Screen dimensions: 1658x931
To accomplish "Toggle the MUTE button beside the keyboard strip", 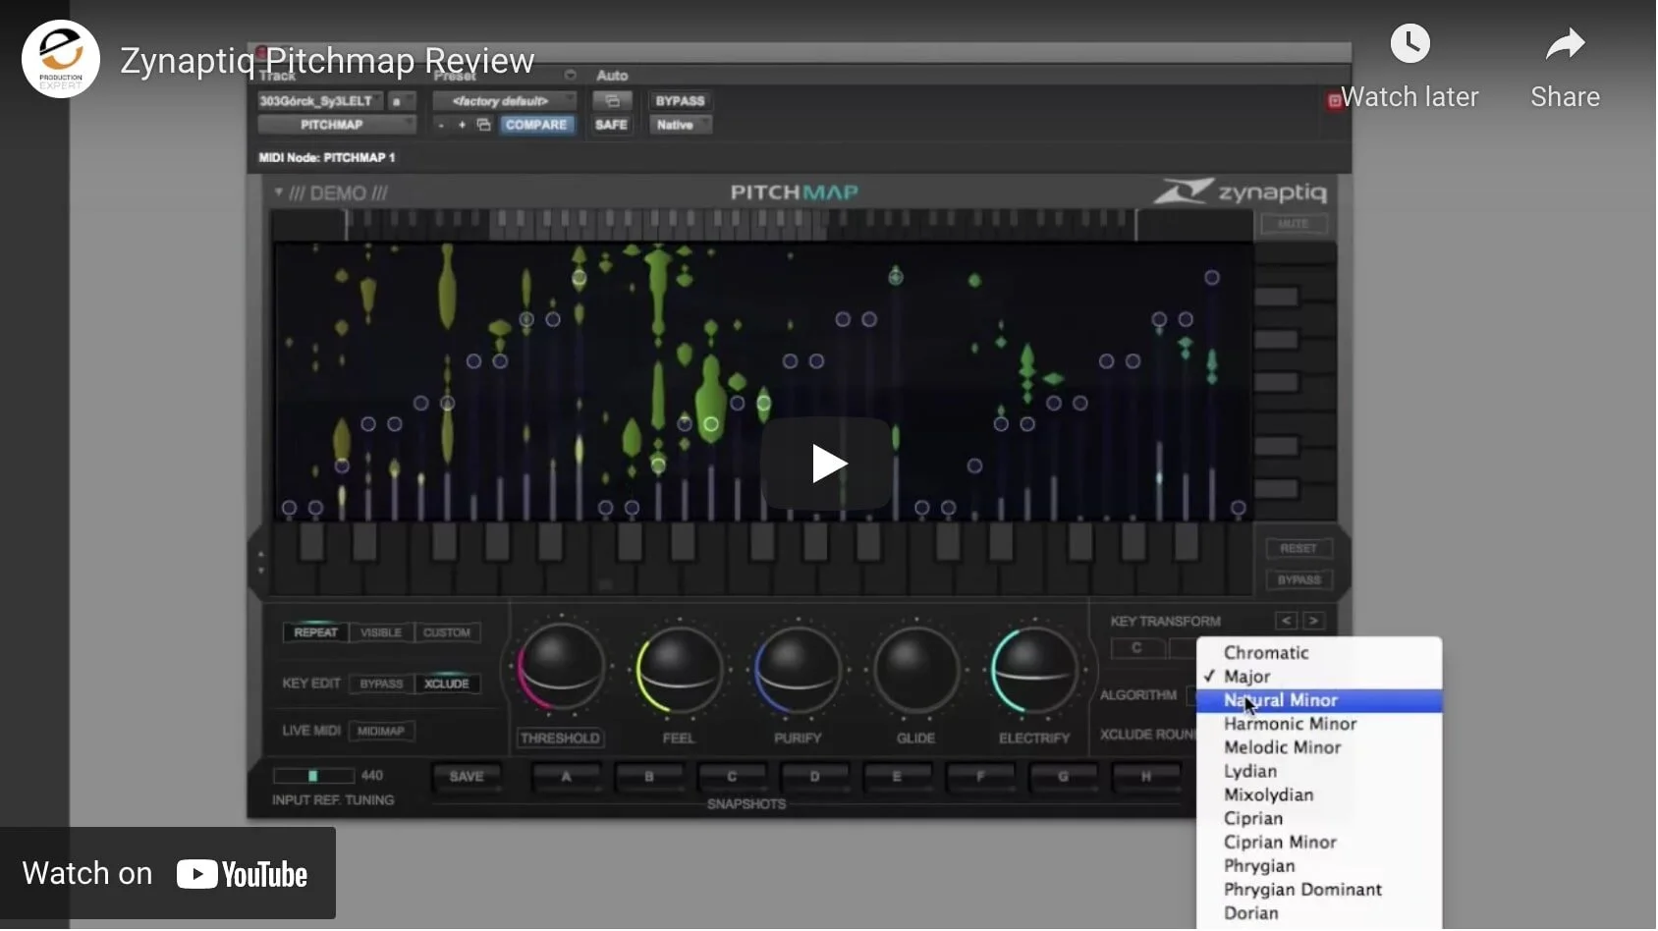I will click(1293, 224).
